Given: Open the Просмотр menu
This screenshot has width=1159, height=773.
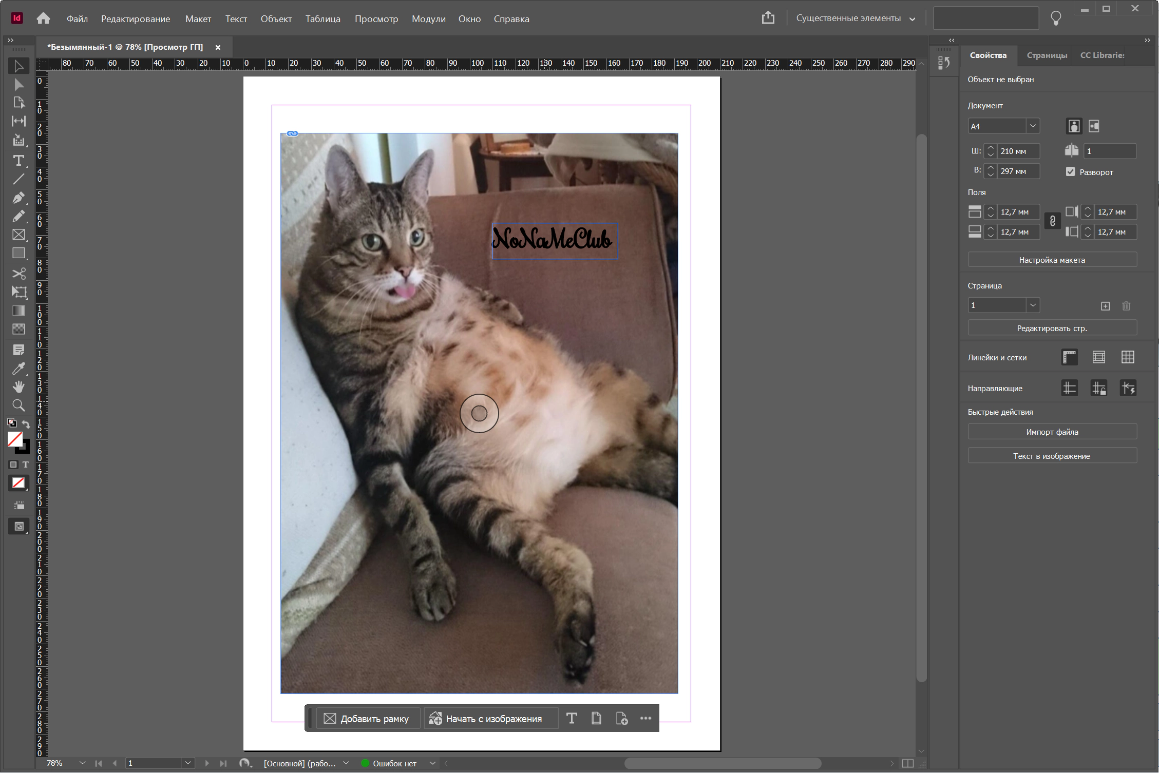Looking at the screenshot, I should (376, 19).
